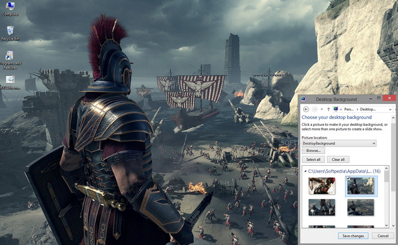
Task: Click the Forward arrow navigation button
Action: (x=315, y=109)
